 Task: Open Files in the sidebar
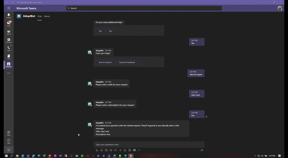click(x=9, y=56)
